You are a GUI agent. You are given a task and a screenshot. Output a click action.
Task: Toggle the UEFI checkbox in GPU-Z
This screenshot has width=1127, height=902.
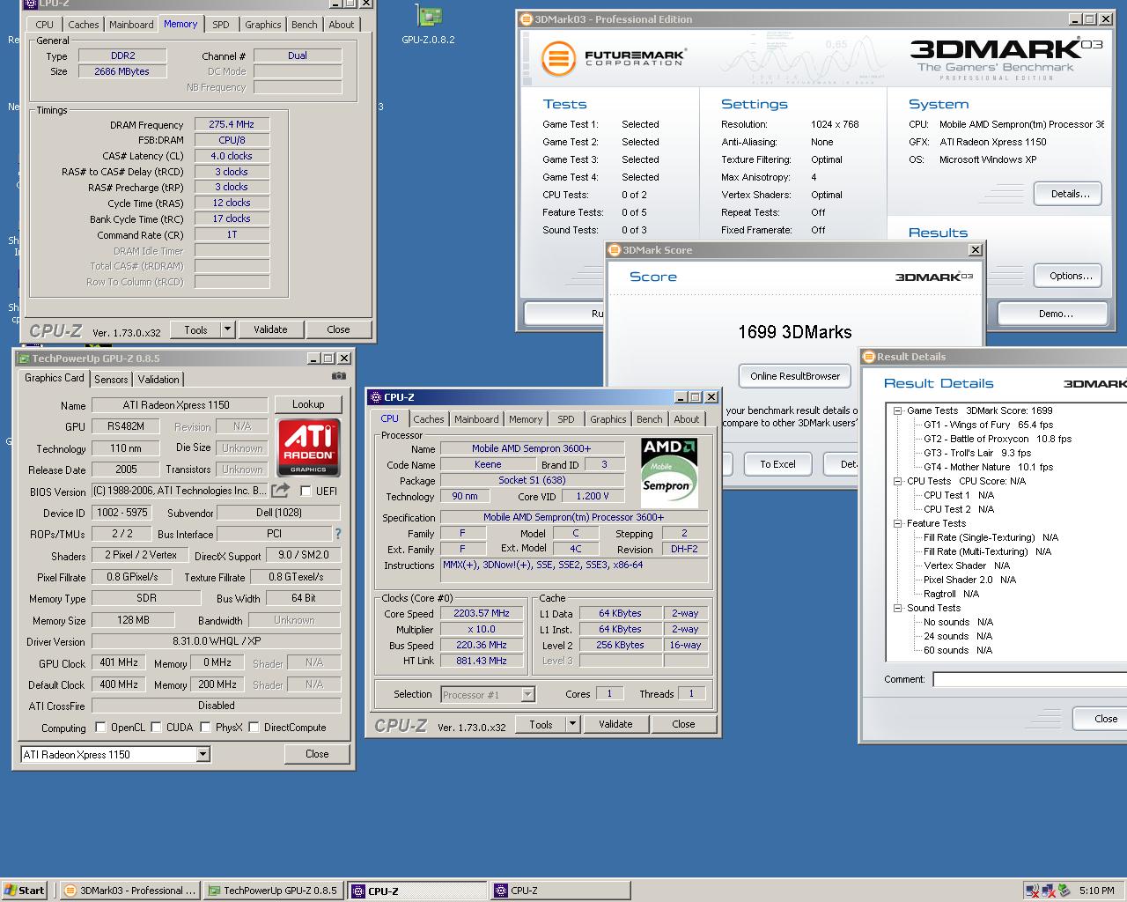coord(306,491)
